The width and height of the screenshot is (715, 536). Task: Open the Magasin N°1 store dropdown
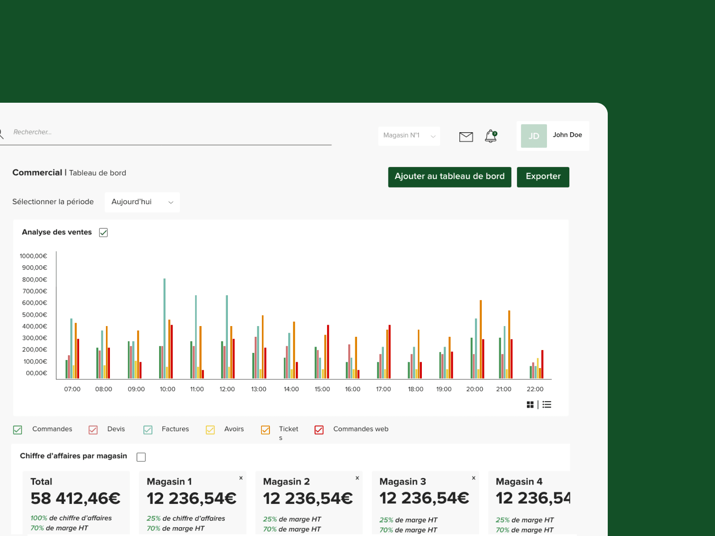click(x=409, y=136)
